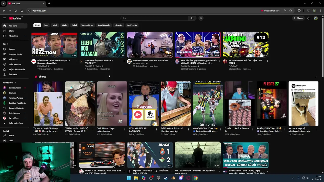Viewport: 324px width, 182px height.
Task: Click the Oluştur create button
Action: [298, 18]
